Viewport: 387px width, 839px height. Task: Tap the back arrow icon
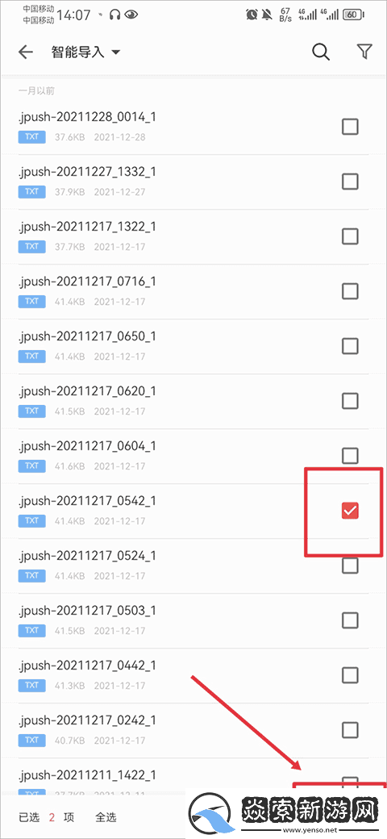pos(26,52)
